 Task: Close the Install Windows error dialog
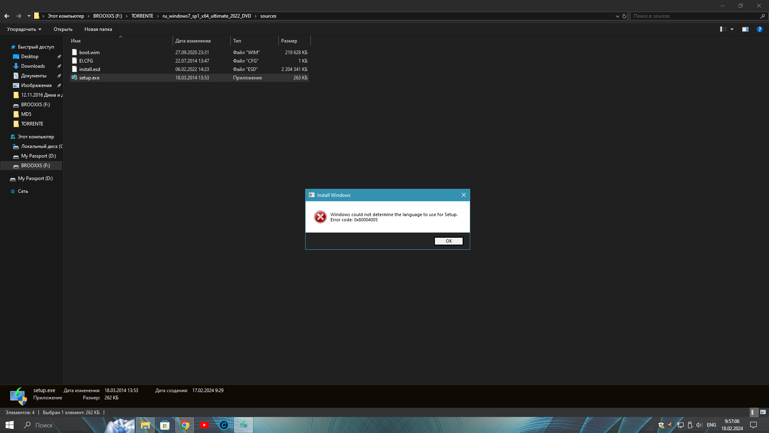tap(464, 195)
